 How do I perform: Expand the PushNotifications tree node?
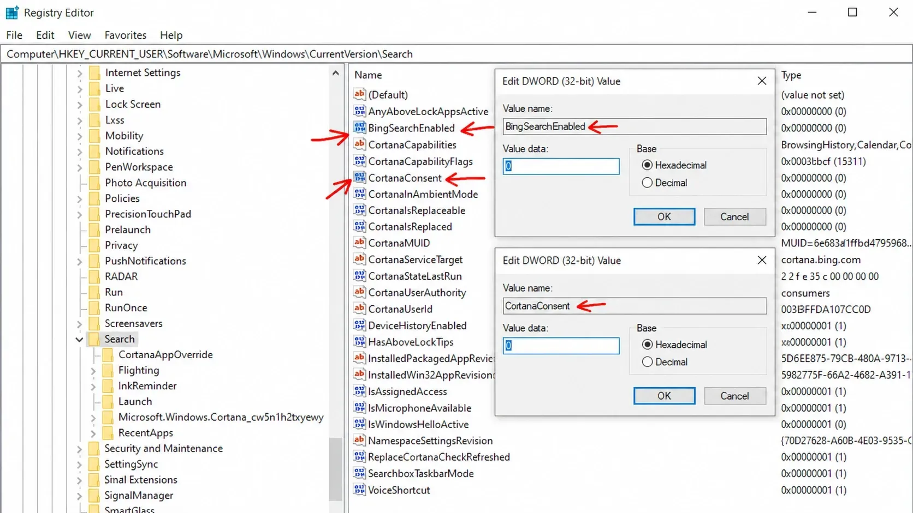coord(80,261)
